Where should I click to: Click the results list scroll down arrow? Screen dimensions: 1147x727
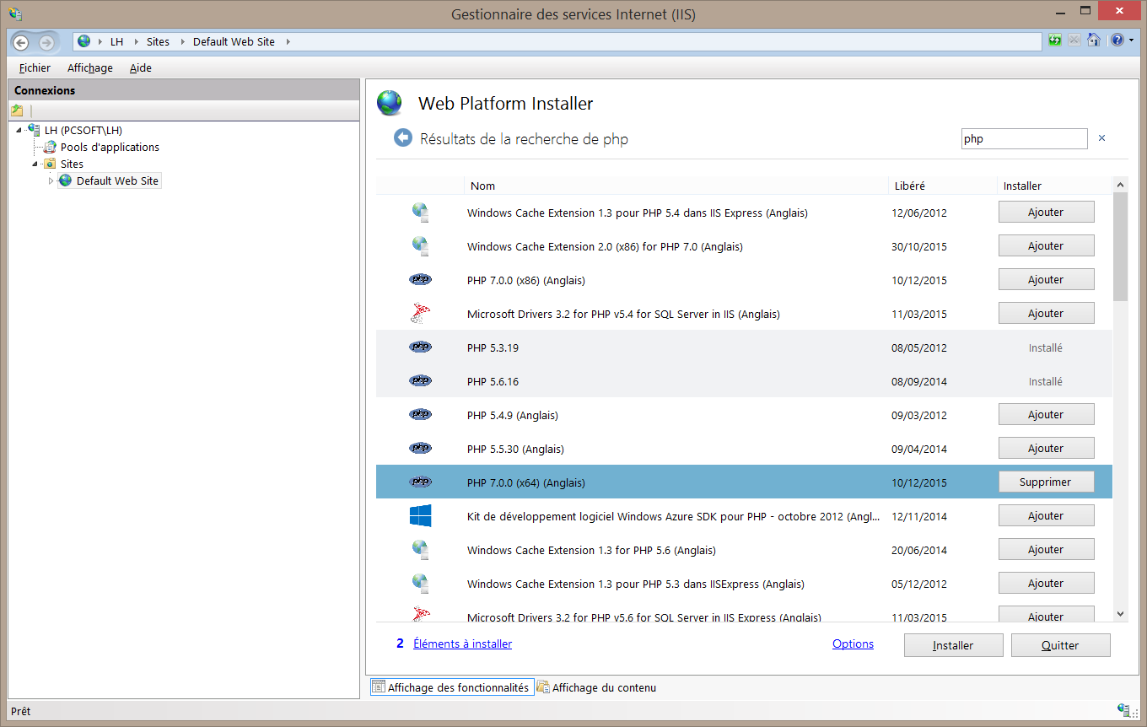point(1120,614)
